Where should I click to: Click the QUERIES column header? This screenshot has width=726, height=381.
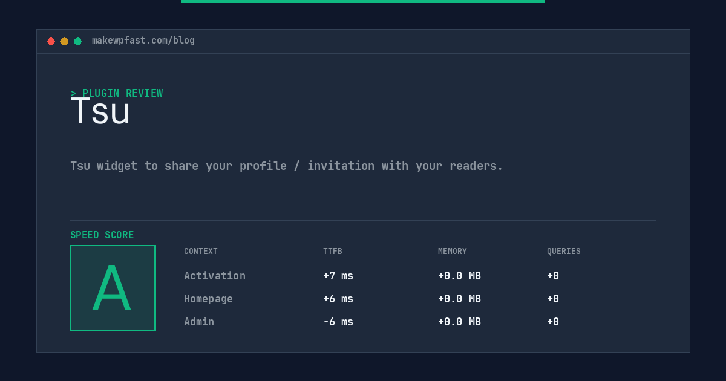pyautogui.click(x=564, y=252)
